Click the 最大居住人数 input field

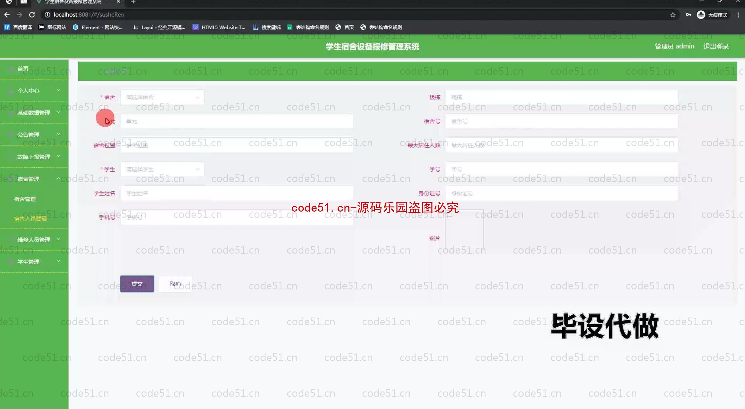pyautogui.click(x=562, y=145)
